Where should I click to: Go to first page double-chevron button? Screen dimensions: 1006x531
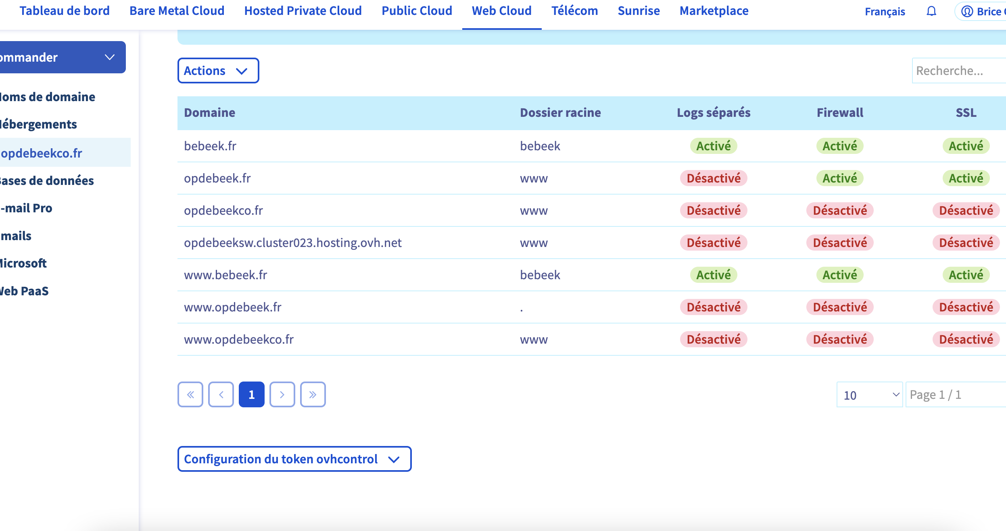pos(190,394)
